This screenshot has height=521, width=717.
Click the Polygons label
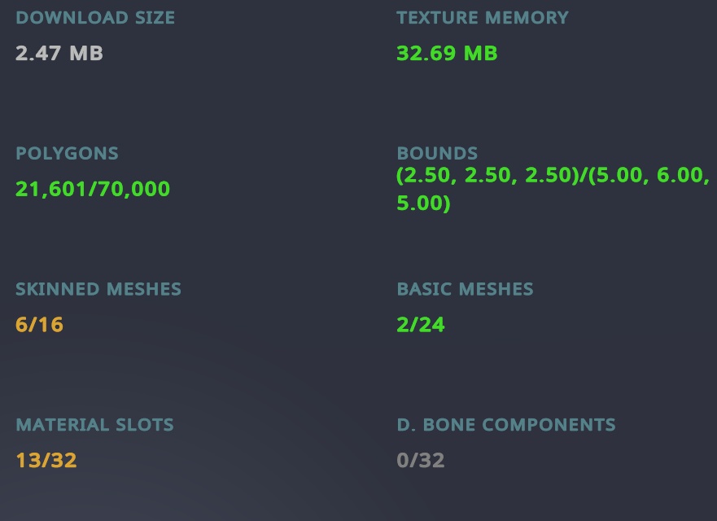point(67,153)
